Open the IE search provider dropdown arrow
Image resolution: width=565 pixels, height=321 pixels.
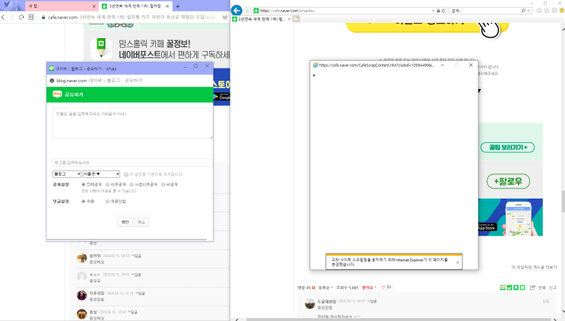528,11
